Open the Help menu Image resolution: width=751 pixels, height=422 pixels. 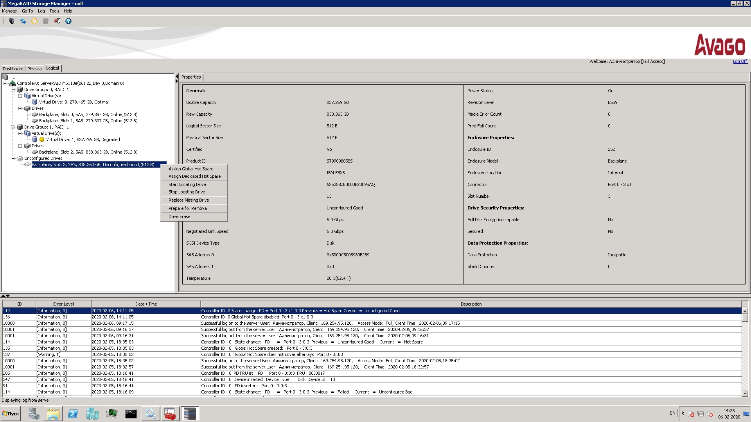click(x=68, y=11)
